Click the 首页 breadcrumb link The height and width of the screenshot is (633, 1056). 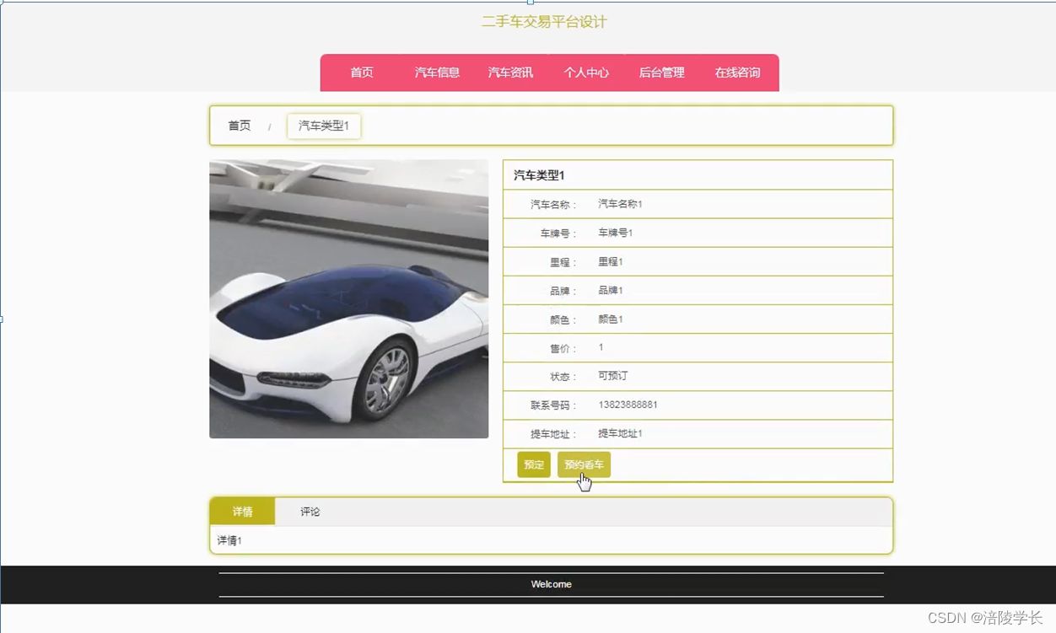point(238,126)
